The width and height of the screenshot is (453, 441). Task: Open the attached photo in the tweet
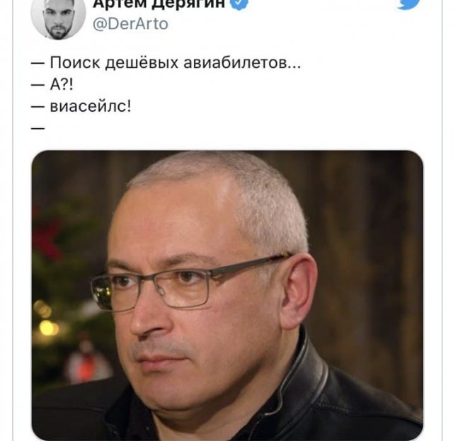(x=227, y=294)
